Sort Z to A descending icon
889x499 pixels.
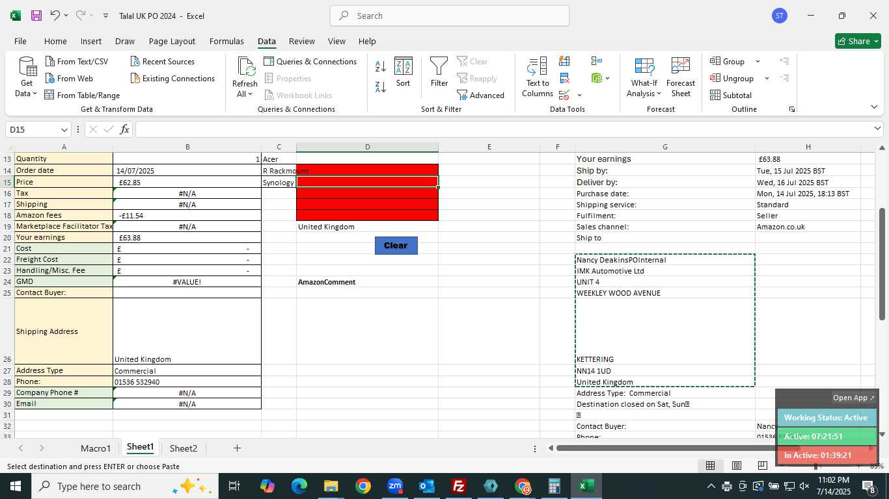point(381,86)
